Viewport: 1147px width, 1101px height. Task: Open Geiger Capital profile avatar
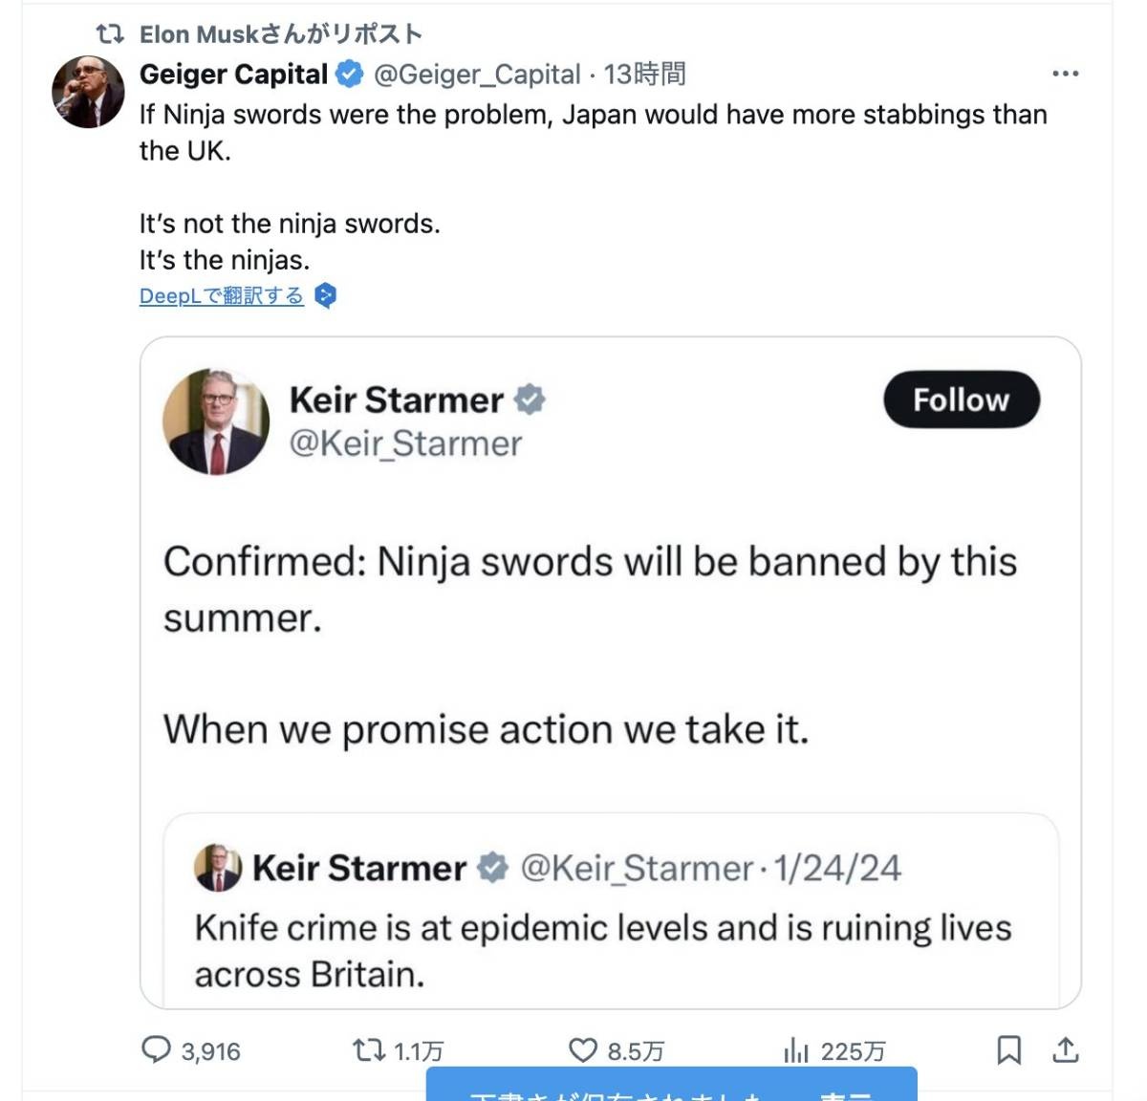pos(88,92)
